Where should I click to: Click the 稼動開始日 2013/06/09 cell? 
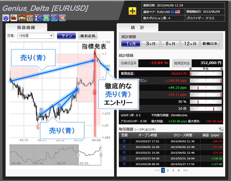pyautogui.click(x=205, y=12)
